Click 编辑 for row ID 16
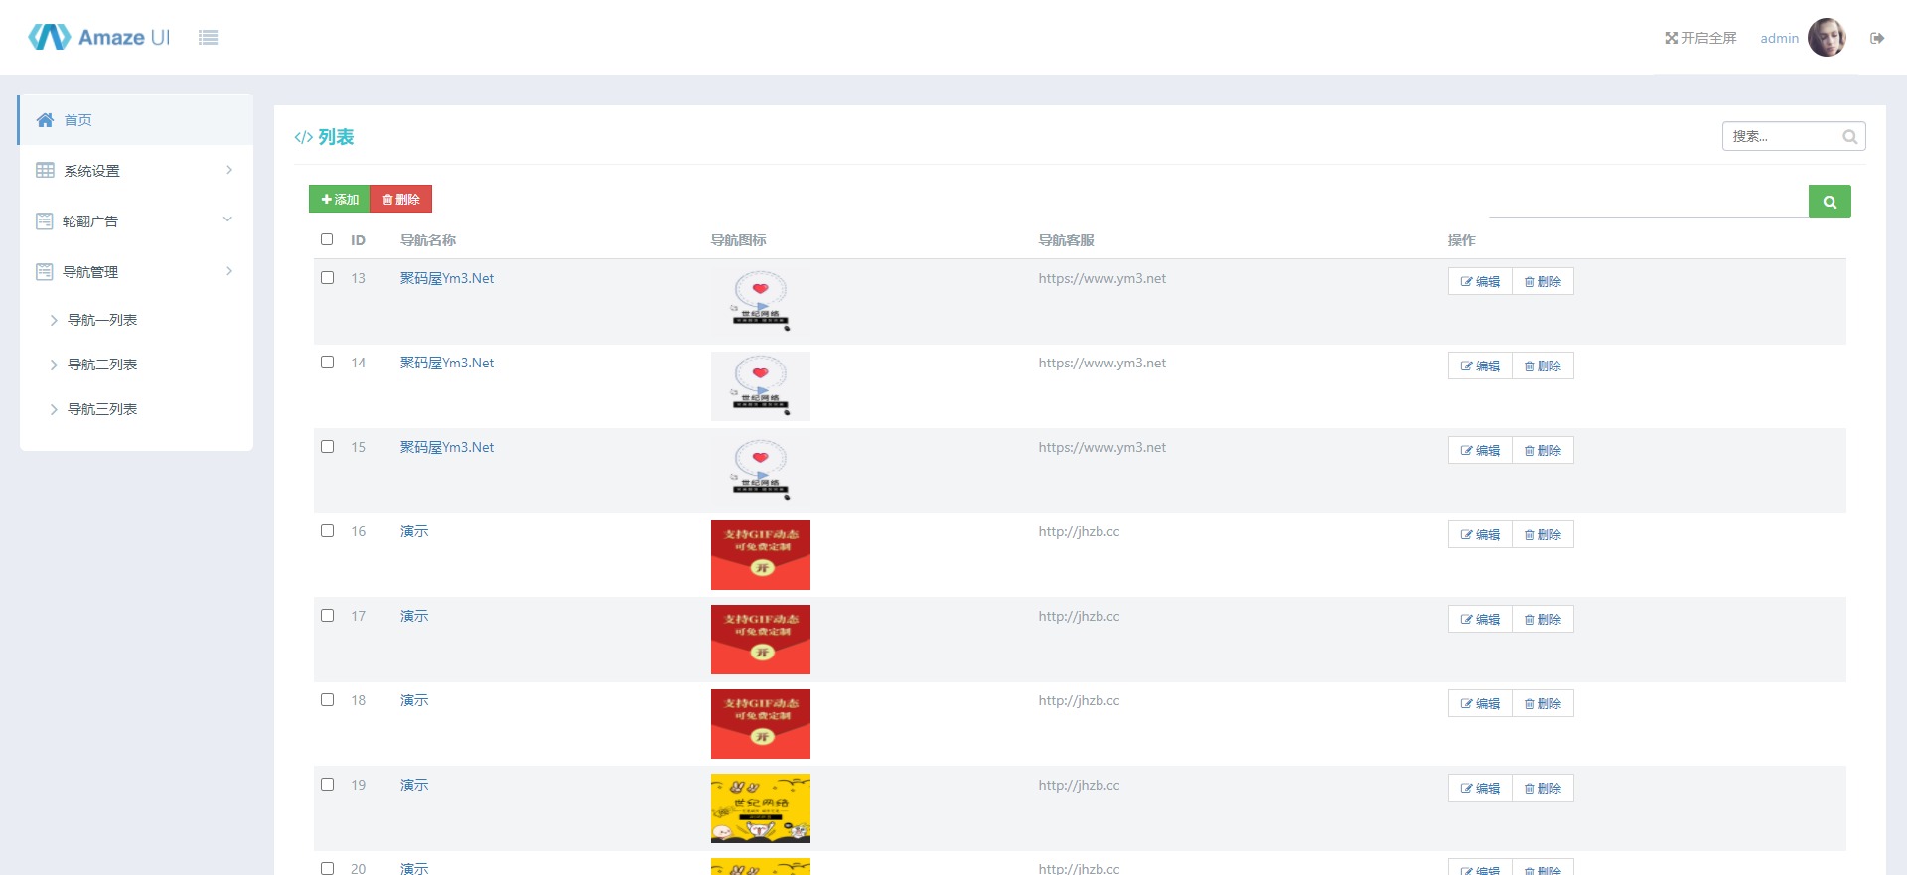This screenshot has width=1907, height=875. pyautogui.click(x=1480, y=534)
